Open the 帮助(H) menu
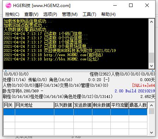This screenshot has width=158, height=139. pyautogui.click(x=108, y=14)
